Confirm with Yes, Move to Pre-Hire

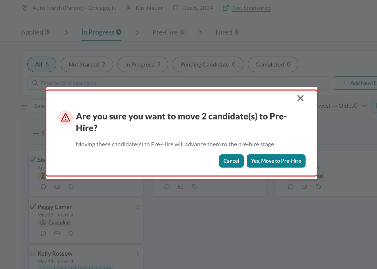276,161
